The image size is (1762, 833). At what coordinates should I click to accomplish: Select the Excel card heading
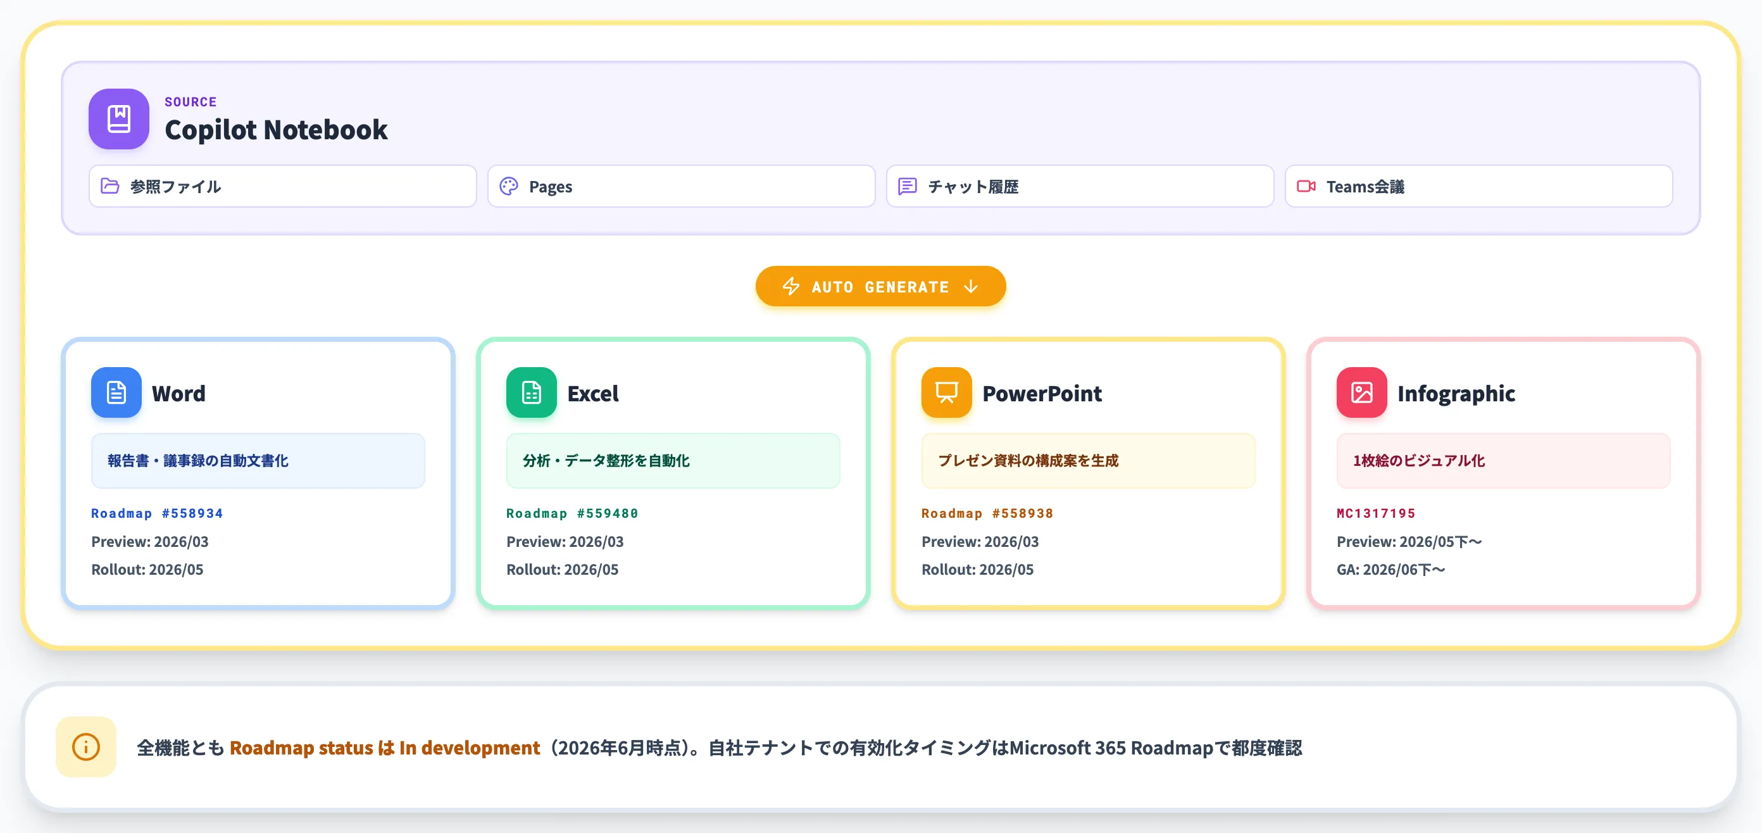pyautogui.click(x=593, y=393)
